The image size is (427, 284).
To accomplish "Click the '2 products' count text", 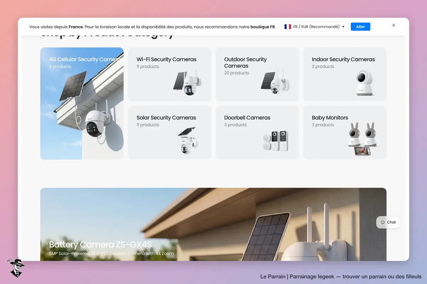I will pos(323,66).
